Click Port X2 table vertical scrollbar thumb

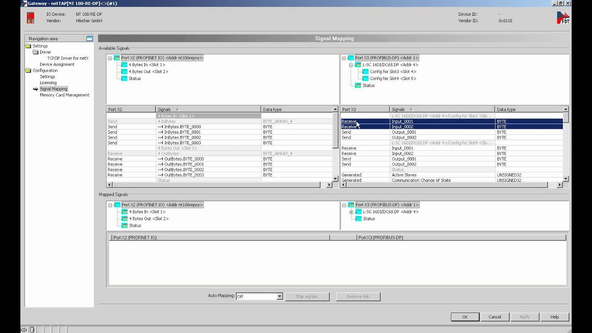pyautogui.click(x=336, y=129)
